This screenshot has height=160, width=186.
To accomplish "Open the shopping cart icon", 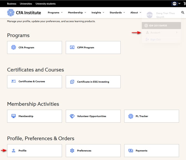I will tap(185, 4).
